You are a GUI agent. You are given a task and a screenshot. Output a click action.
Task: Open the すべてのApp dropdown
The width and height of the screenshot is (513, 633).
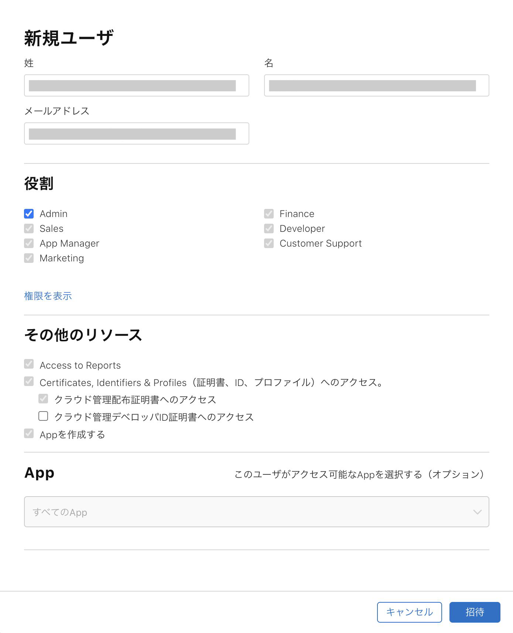257,512
